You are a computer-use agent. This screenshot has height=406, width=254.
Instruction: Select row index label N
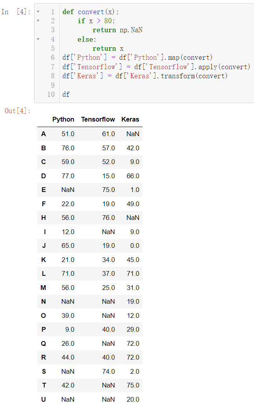tap(44, 301)
